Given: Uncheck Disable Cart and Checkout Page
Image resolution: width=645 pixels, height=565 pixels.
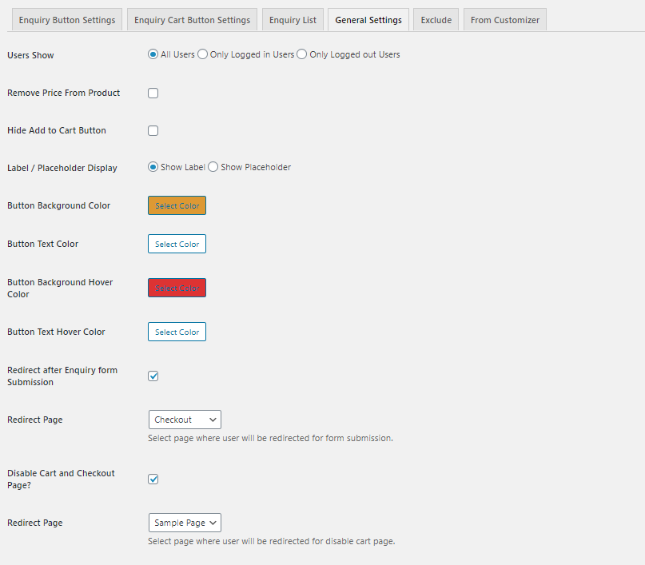Looking at the screenshot, I should pos(153,479).
